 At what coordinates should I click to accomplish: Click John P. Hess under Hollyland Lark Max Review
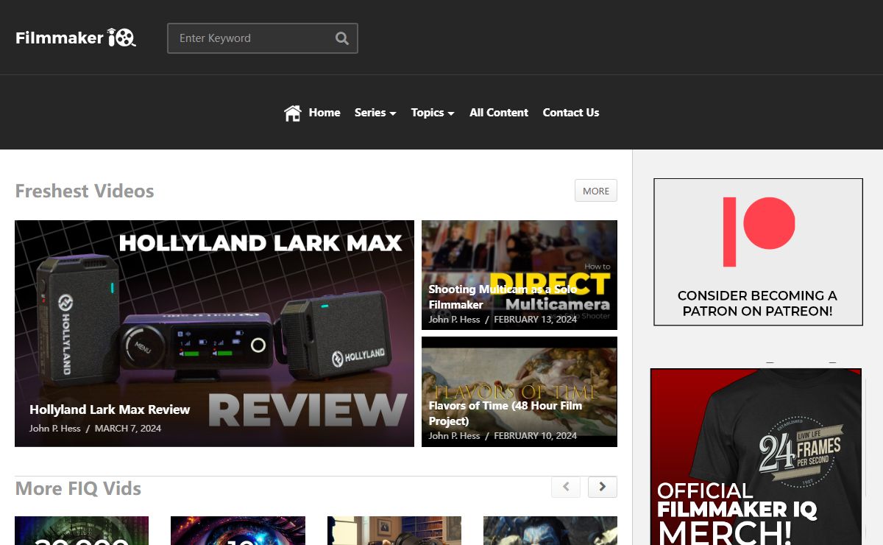click(55, 429)
